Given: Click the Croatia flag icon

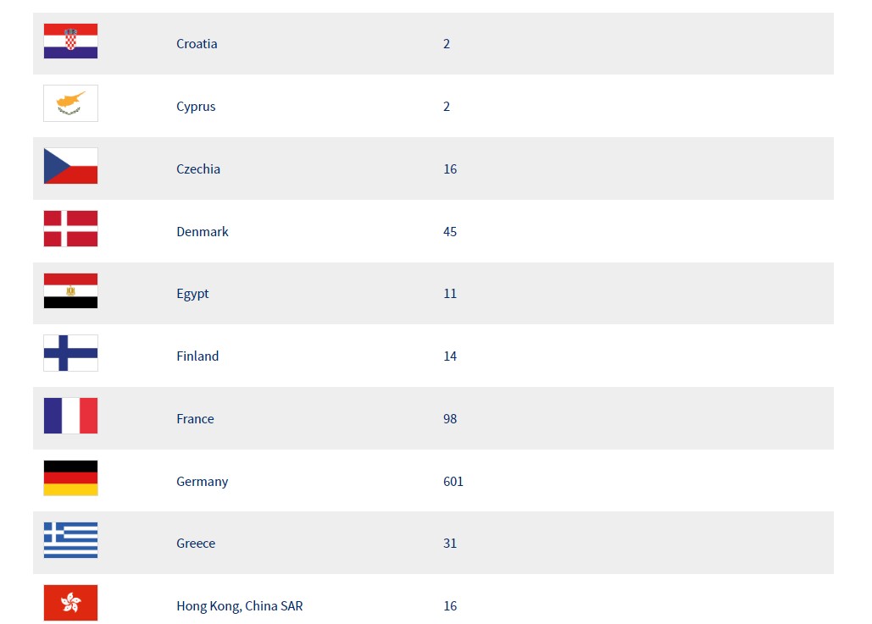Looking at the screenshot, I should (70, 41).
